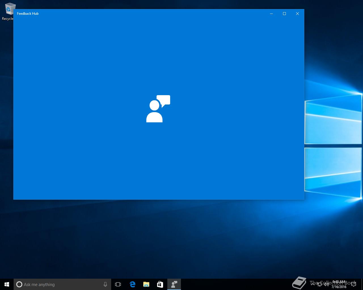Launch Microsoft Edge from the taskbar
Image resolution: width=363 pixels, height=290 pixels.
[132, 284]
